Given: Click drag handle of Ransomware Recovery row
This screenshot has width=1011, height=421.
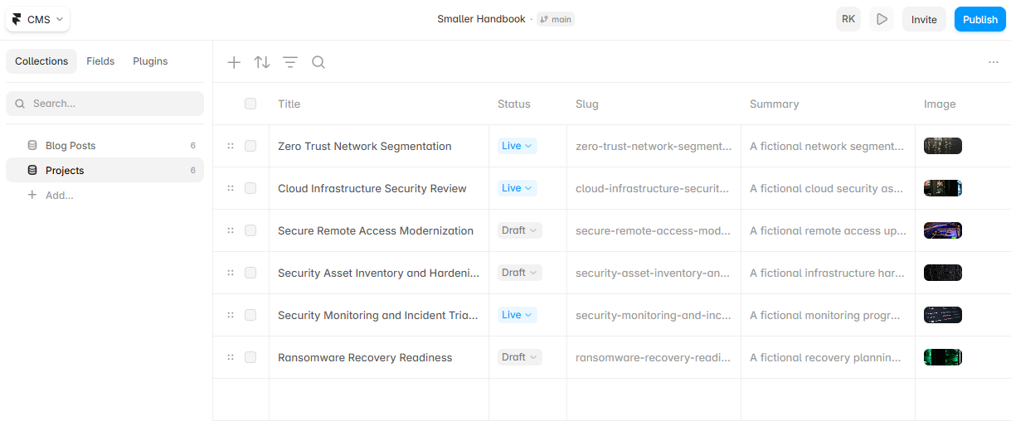Looking at the screenshot, I should [x=231, y=357].
